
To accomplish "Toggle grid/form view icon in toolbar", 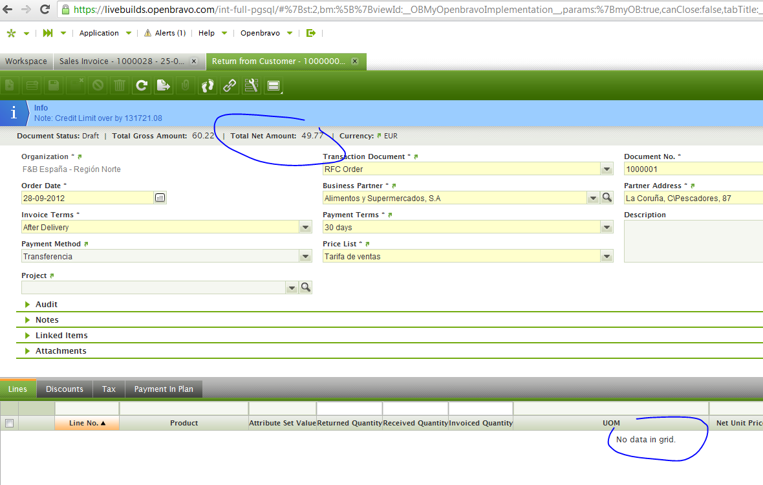I will coord(274,85).
